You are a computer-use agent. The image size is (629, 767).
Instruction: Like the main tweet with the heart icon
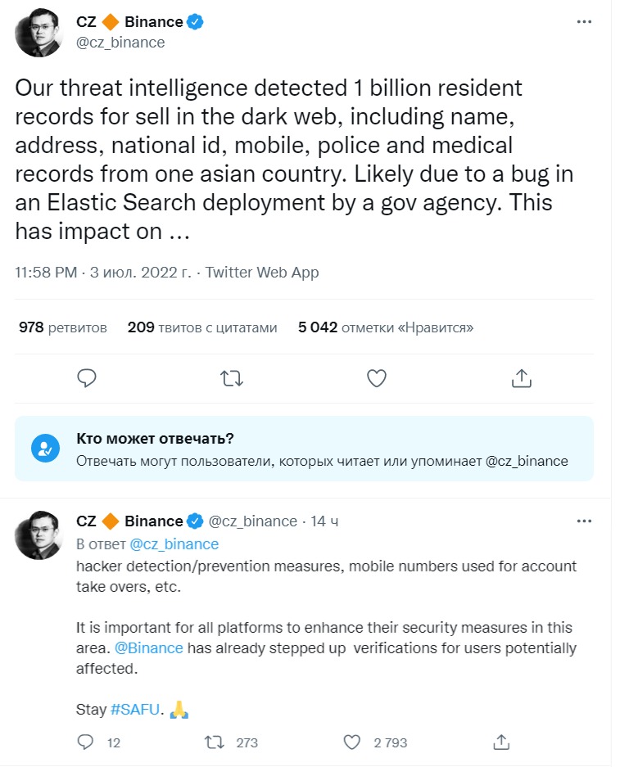pos(376,377)
